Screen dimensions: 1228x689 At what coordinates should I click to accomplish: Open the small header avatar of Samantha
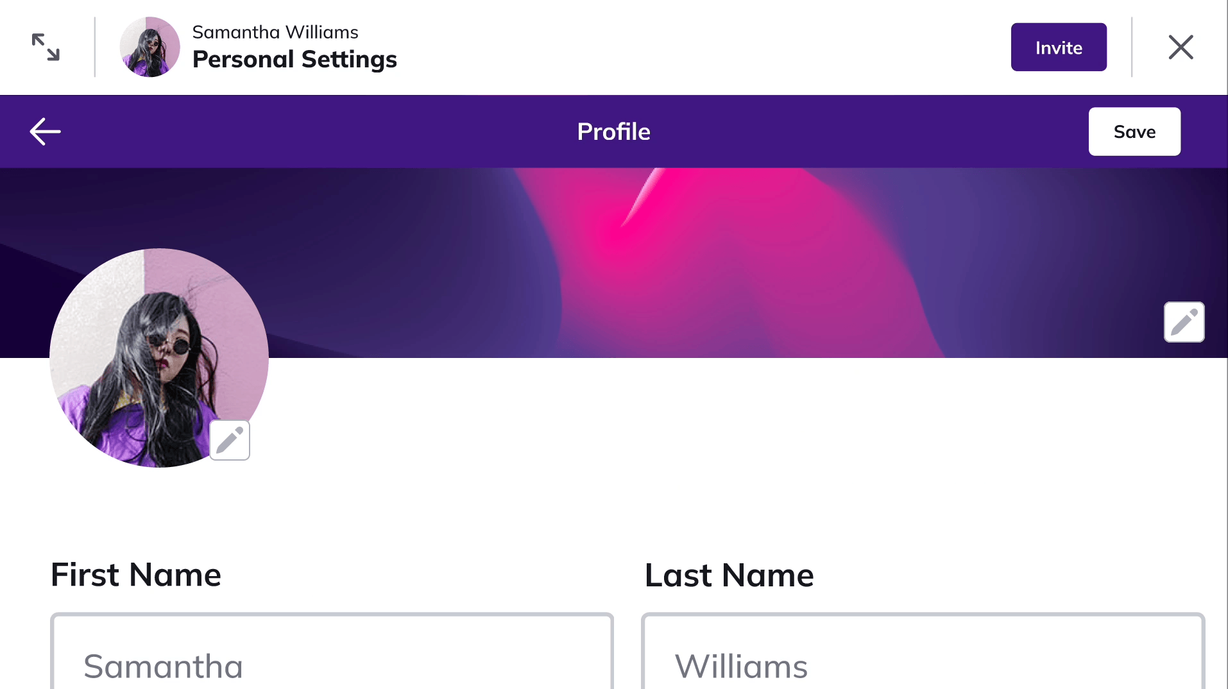(150, 47)
